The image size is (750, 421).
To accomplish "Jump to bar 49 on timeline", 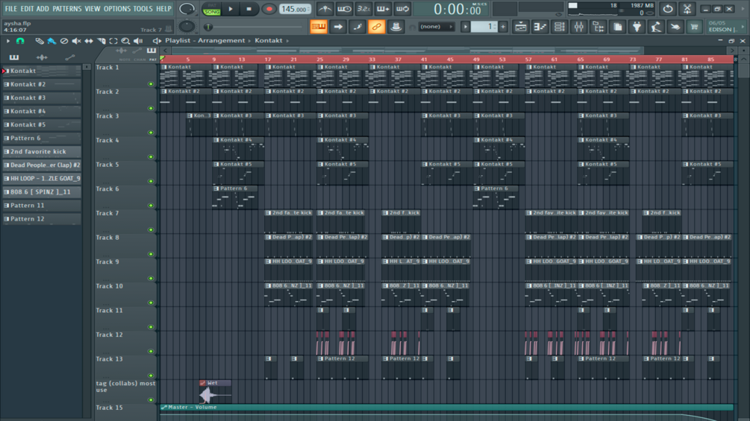I will pos(476,59).
